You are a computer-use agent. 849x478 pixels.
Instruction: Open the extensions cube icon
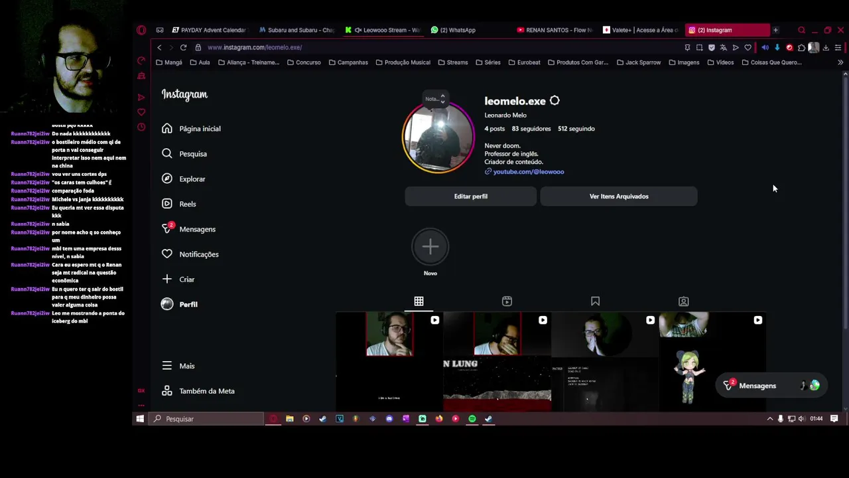pyautogui.click(x=801, y=47)
